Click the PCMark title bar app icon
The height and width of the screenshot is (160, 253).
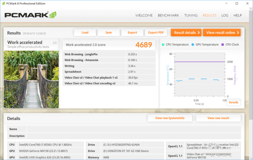tap(3, 3)
